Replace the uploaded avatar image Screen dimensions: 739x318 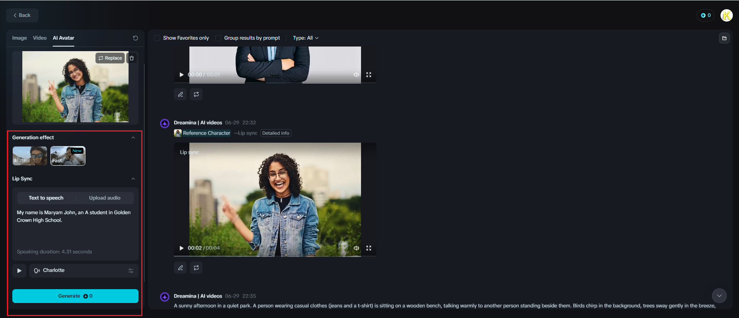point(110,58)
